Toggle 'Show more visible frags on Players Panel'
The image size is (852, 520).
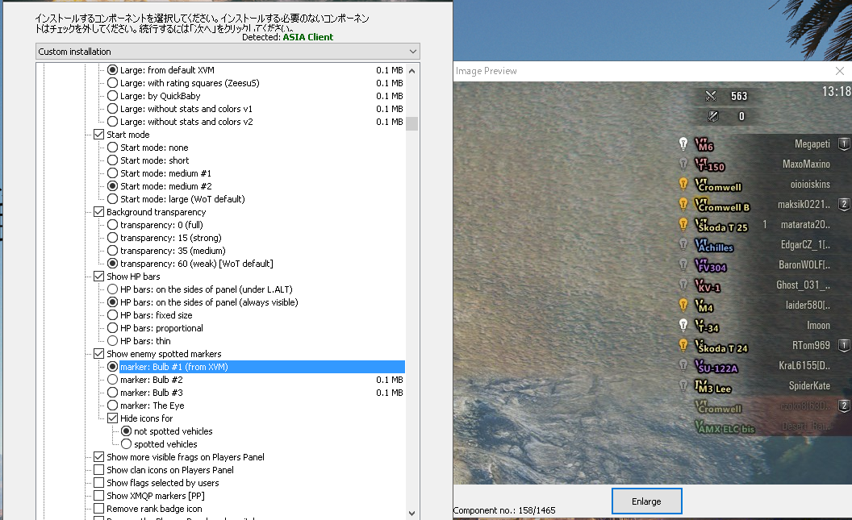coord(99,457)
